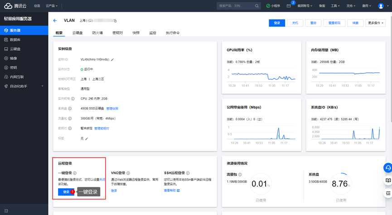This screenshot has width=392, height=215.
Task: Open the 支持 dropdown menu
Action: (351, 6)
